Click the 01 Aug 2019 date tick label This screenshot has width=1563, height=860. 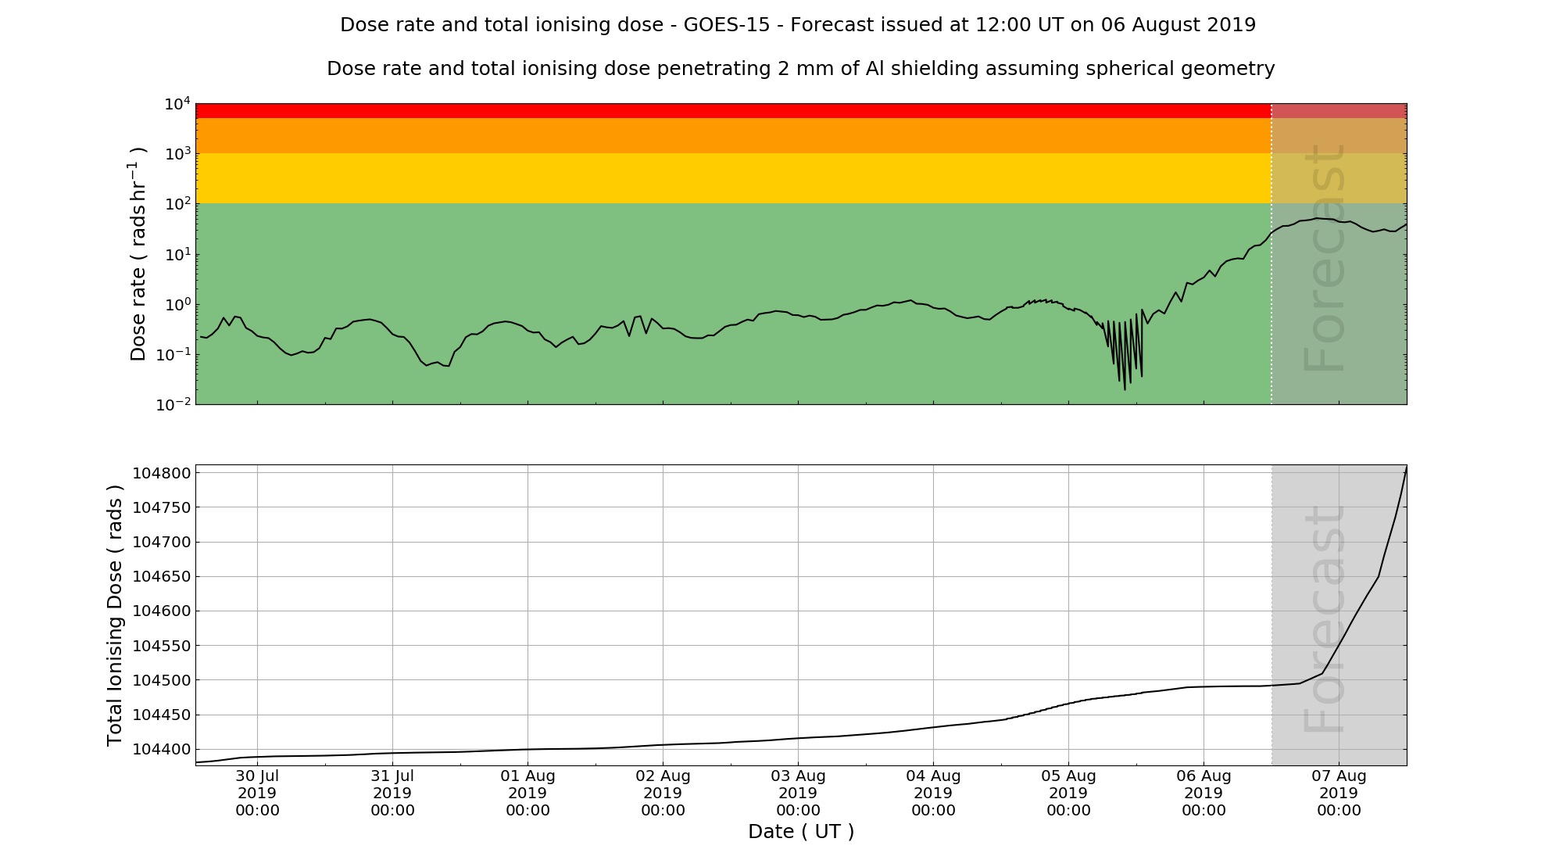[x=528, y=793]
